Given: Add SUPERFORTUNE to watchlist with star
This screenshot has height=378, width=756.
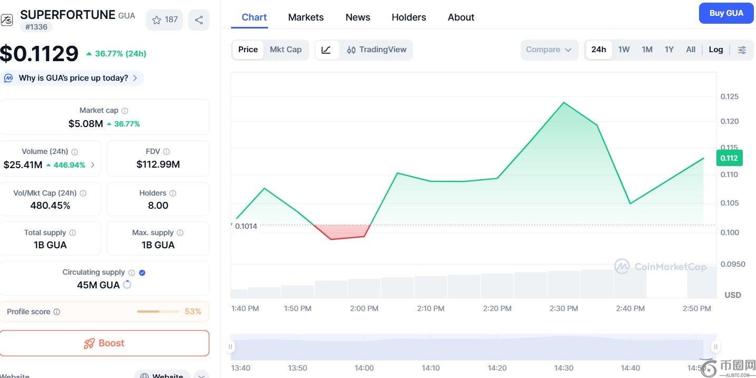Looking at the screenshot, I should coord(164,20).
